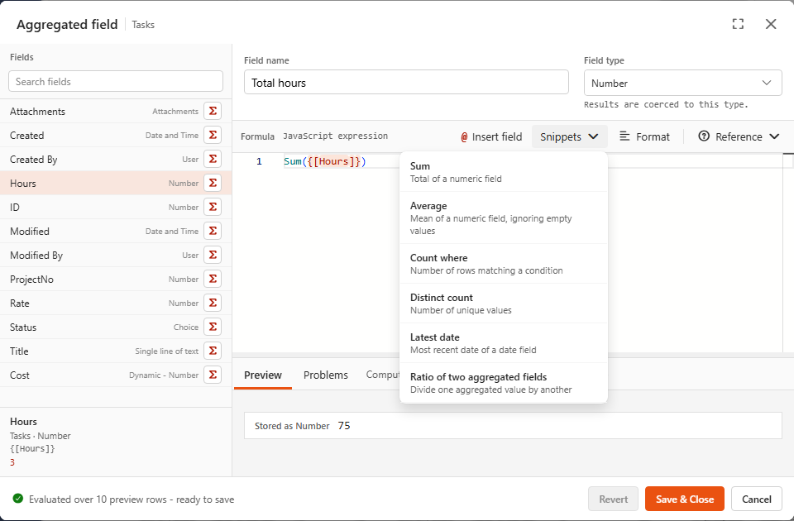Click the sigma icon for Rate field
The height and width of the screenshot is (521, 794).
click(213, 303)
